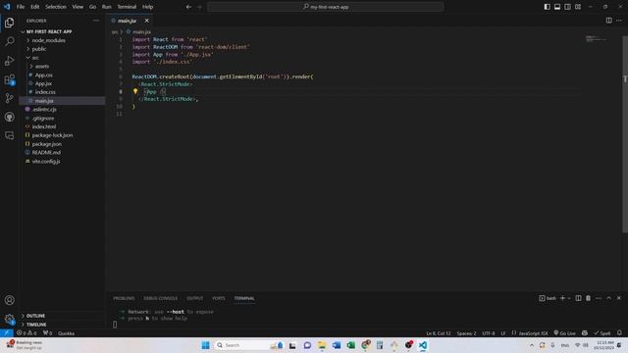Open the GitHub view in activity bar
628x353 pixels.
(x=9, y=117)
